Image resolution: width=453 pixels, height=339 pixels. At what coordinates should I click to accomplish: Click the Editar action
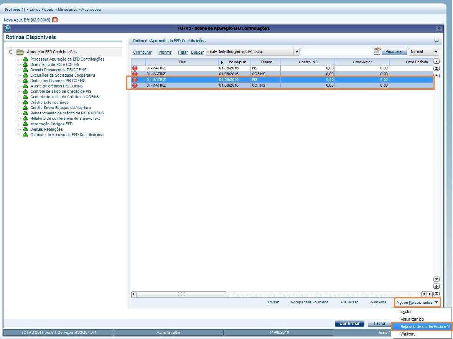point(273,302)
